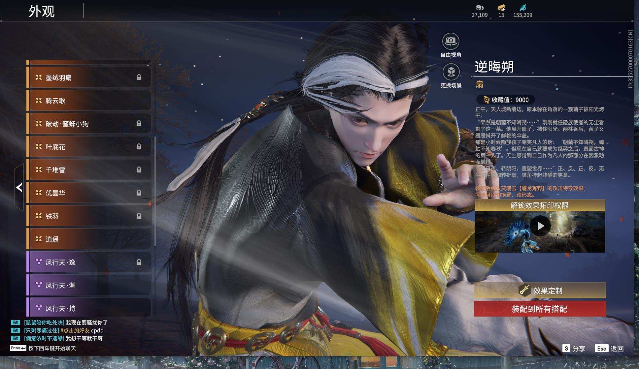Click the lock icon on 优昙华
Screen dimensions: 639x369
pyautogui.click(x=139, y=193)
